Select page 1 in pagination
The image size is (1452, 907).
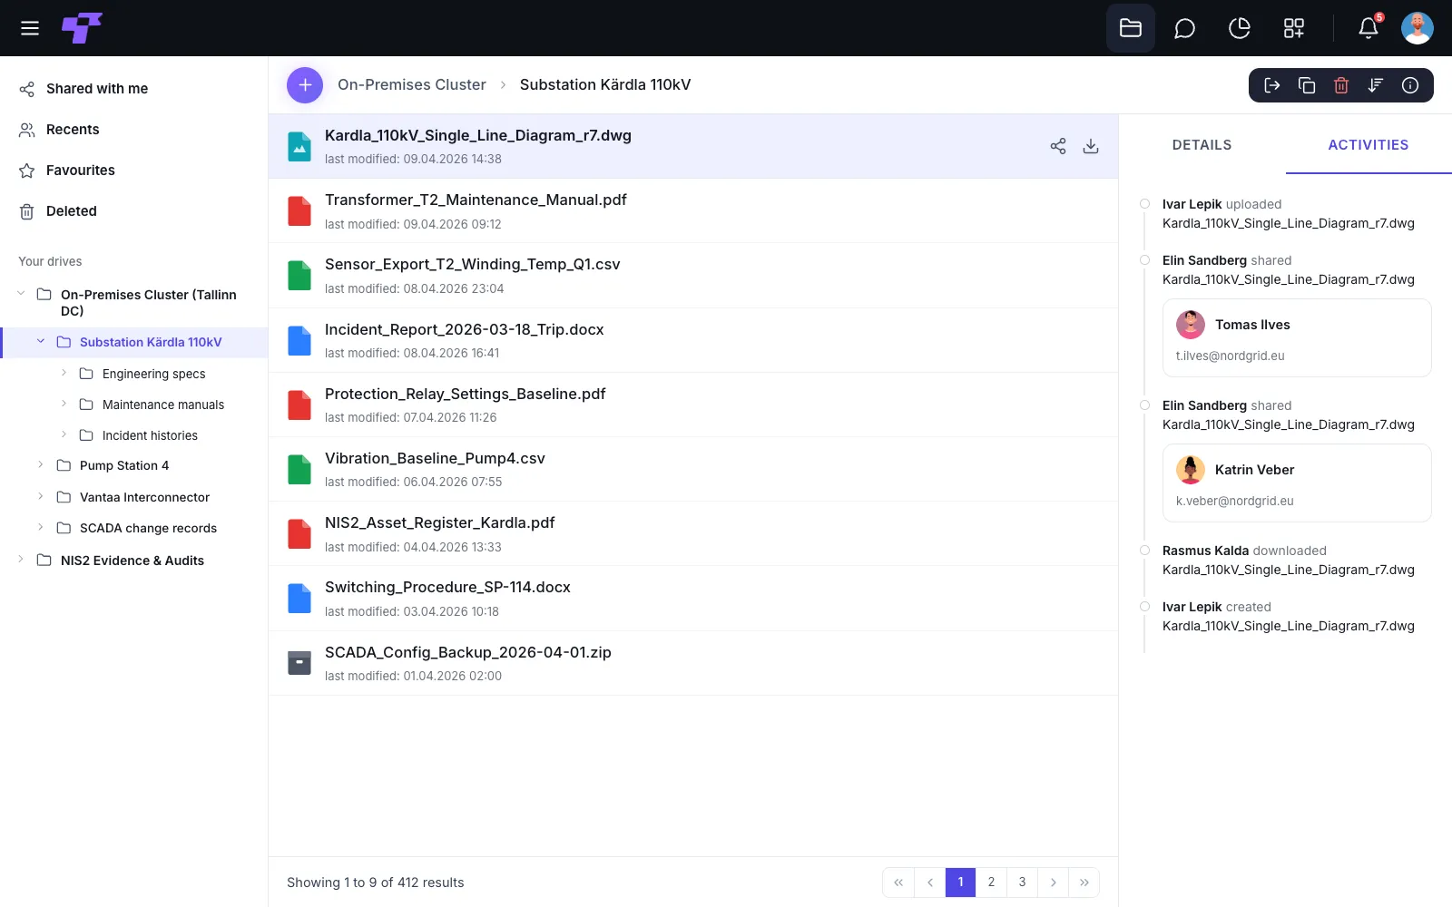960,883
